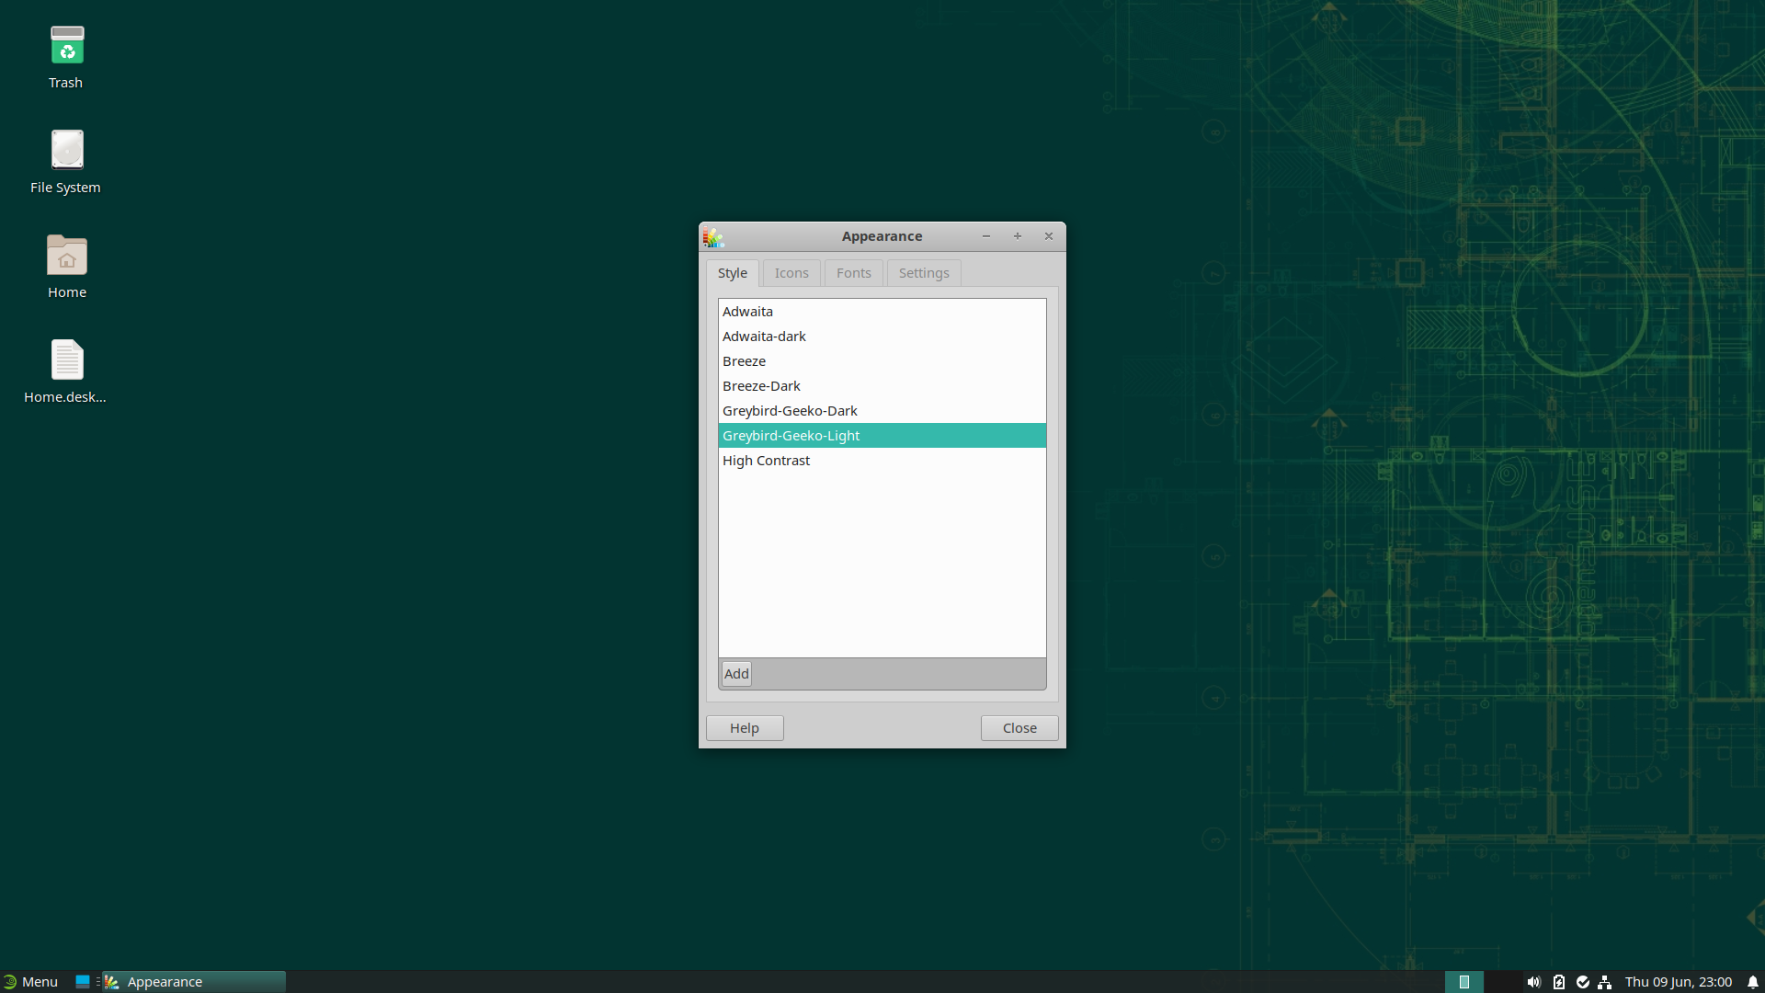Click the battery power manager icon
The height and width of the screenshot is (993, 1765).
pyautogui.click(x=1558, y=982)
